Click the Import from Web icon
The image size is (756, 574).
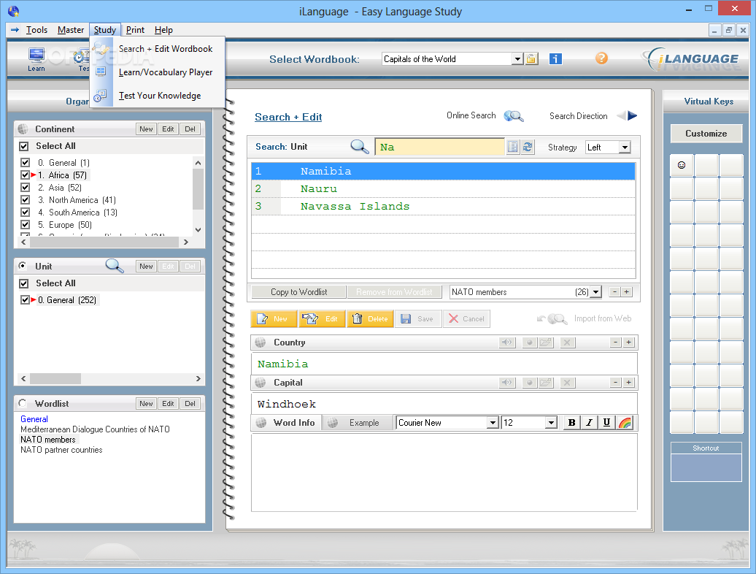(552, 319)
